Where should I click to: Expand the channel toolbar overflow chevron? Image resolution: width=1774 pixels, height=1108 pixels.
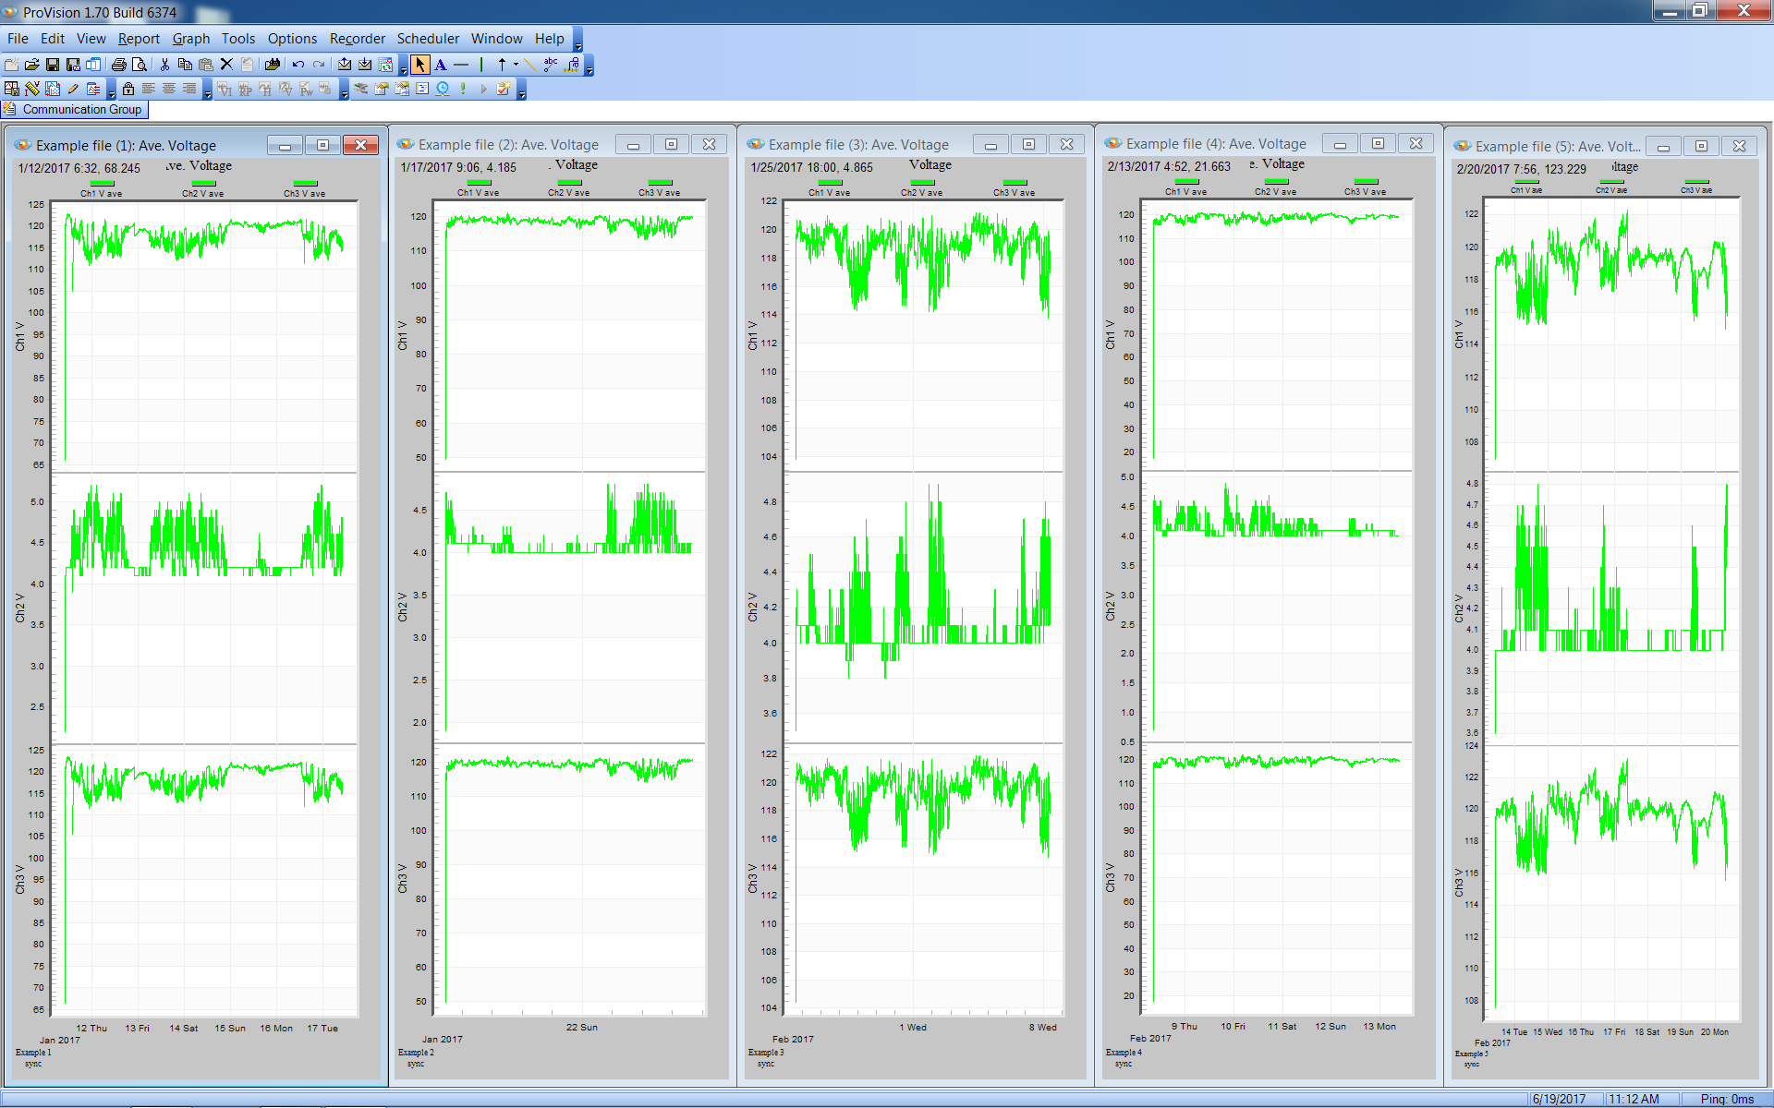click(x=344, y=92)
